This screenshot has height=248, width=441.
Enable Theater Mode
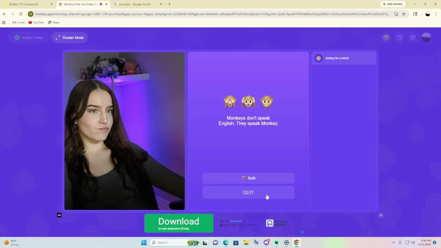pyautogui.click(x=70, y=38)
